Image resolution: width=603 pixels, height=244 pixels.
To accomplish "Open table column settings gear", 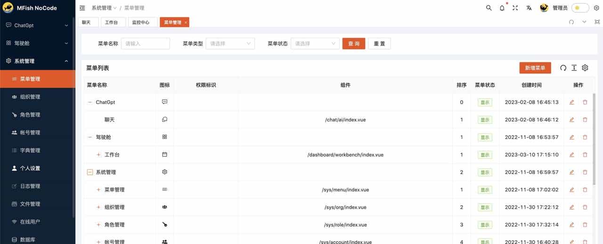I will (585, 68).
